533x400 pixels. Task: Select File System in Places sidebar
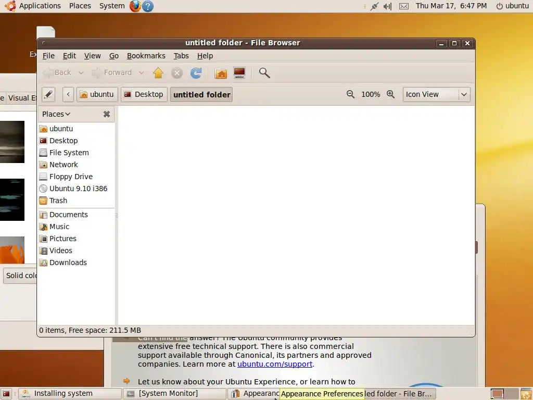pos(77,153)
